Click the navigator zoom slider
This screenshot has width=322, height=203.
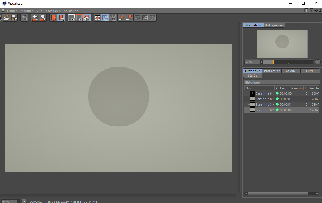coord(288,62)
